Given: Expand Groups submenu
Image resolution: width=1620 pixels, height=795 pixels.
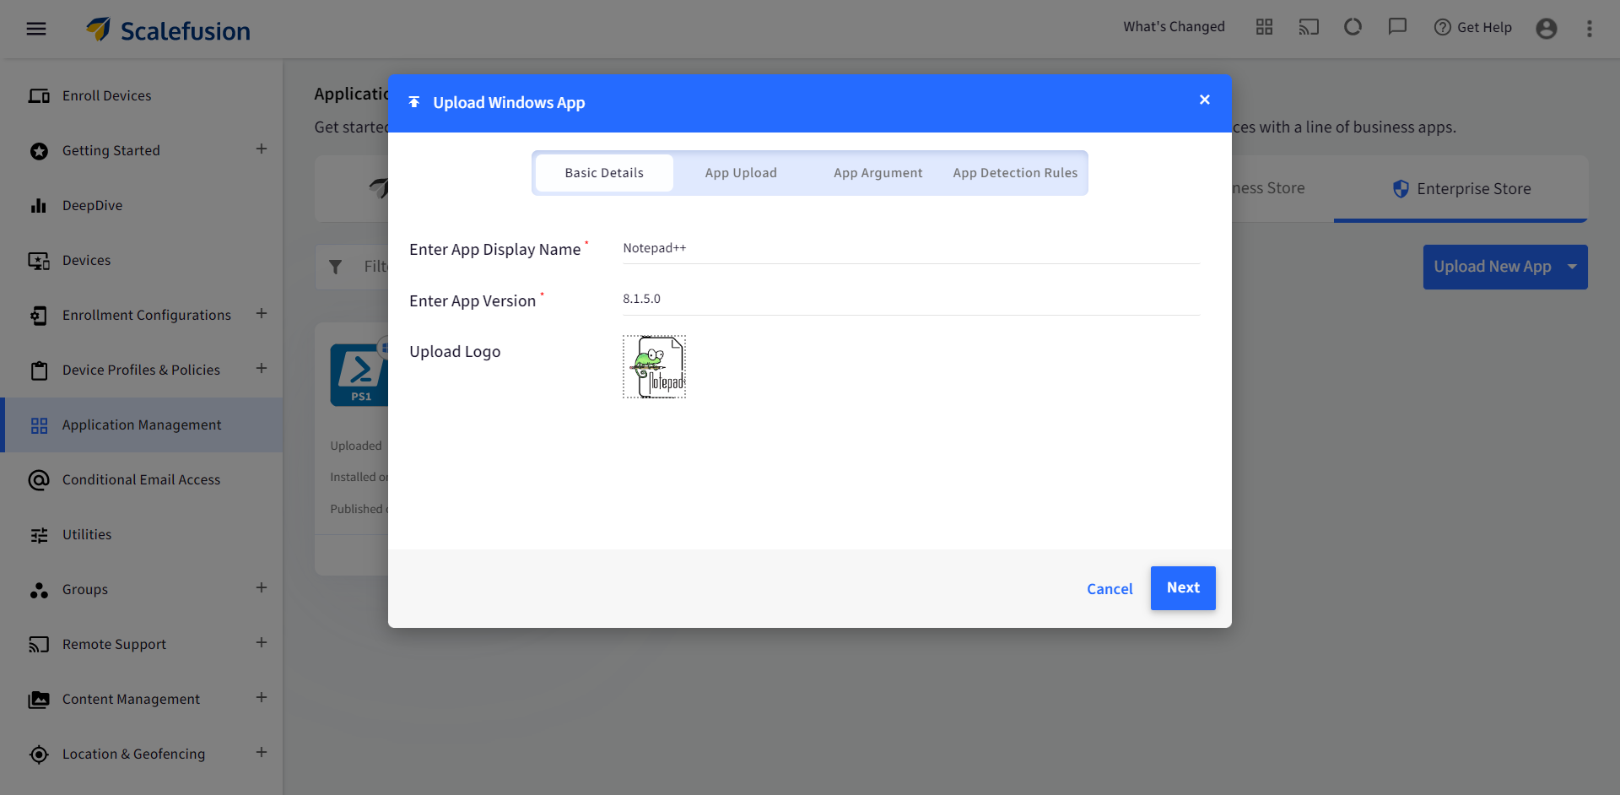Looking at the screenshot, I should pyautogui.click(x=262, y=588).
